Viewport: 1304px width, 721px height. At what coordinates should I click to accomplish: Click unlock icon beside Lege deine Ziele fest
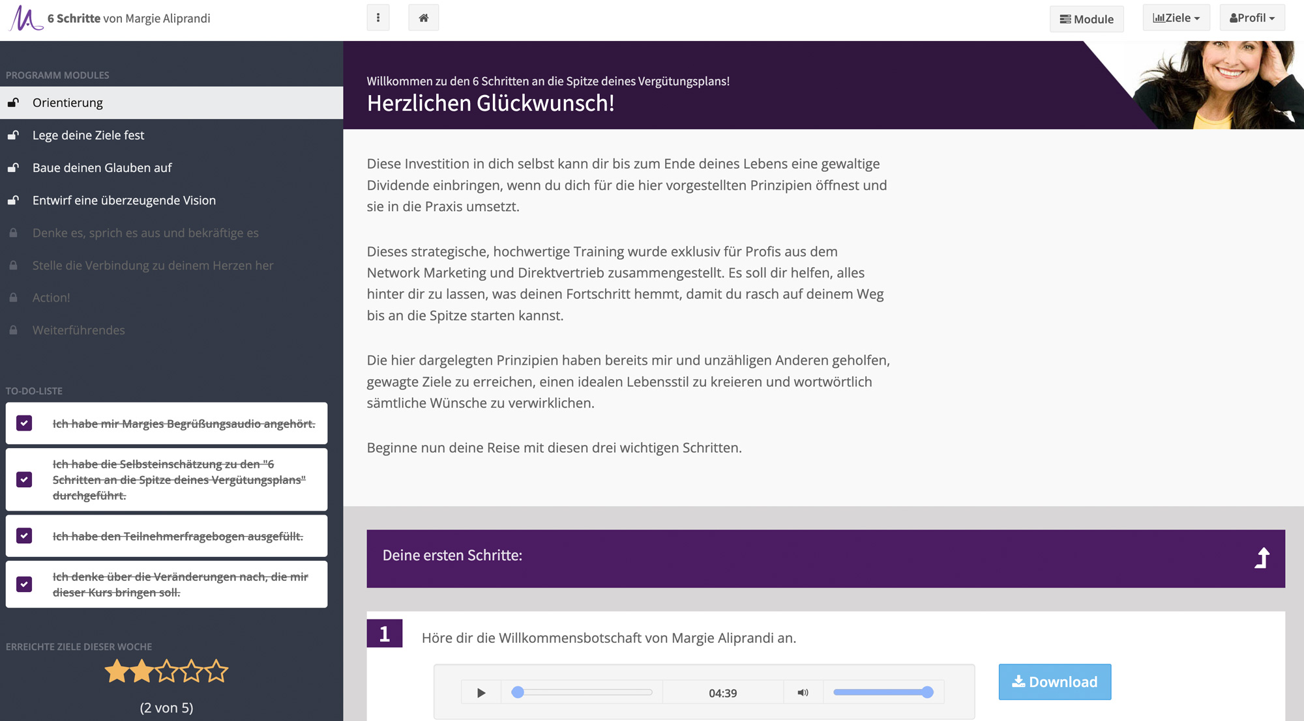[x=13, y=135]
